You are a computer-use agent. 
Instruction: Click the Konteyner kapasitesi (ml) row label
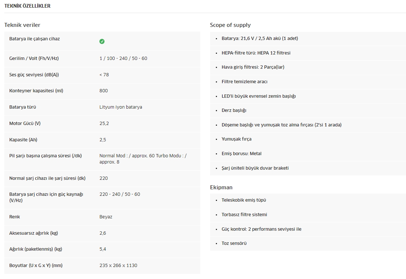point(36,91)
